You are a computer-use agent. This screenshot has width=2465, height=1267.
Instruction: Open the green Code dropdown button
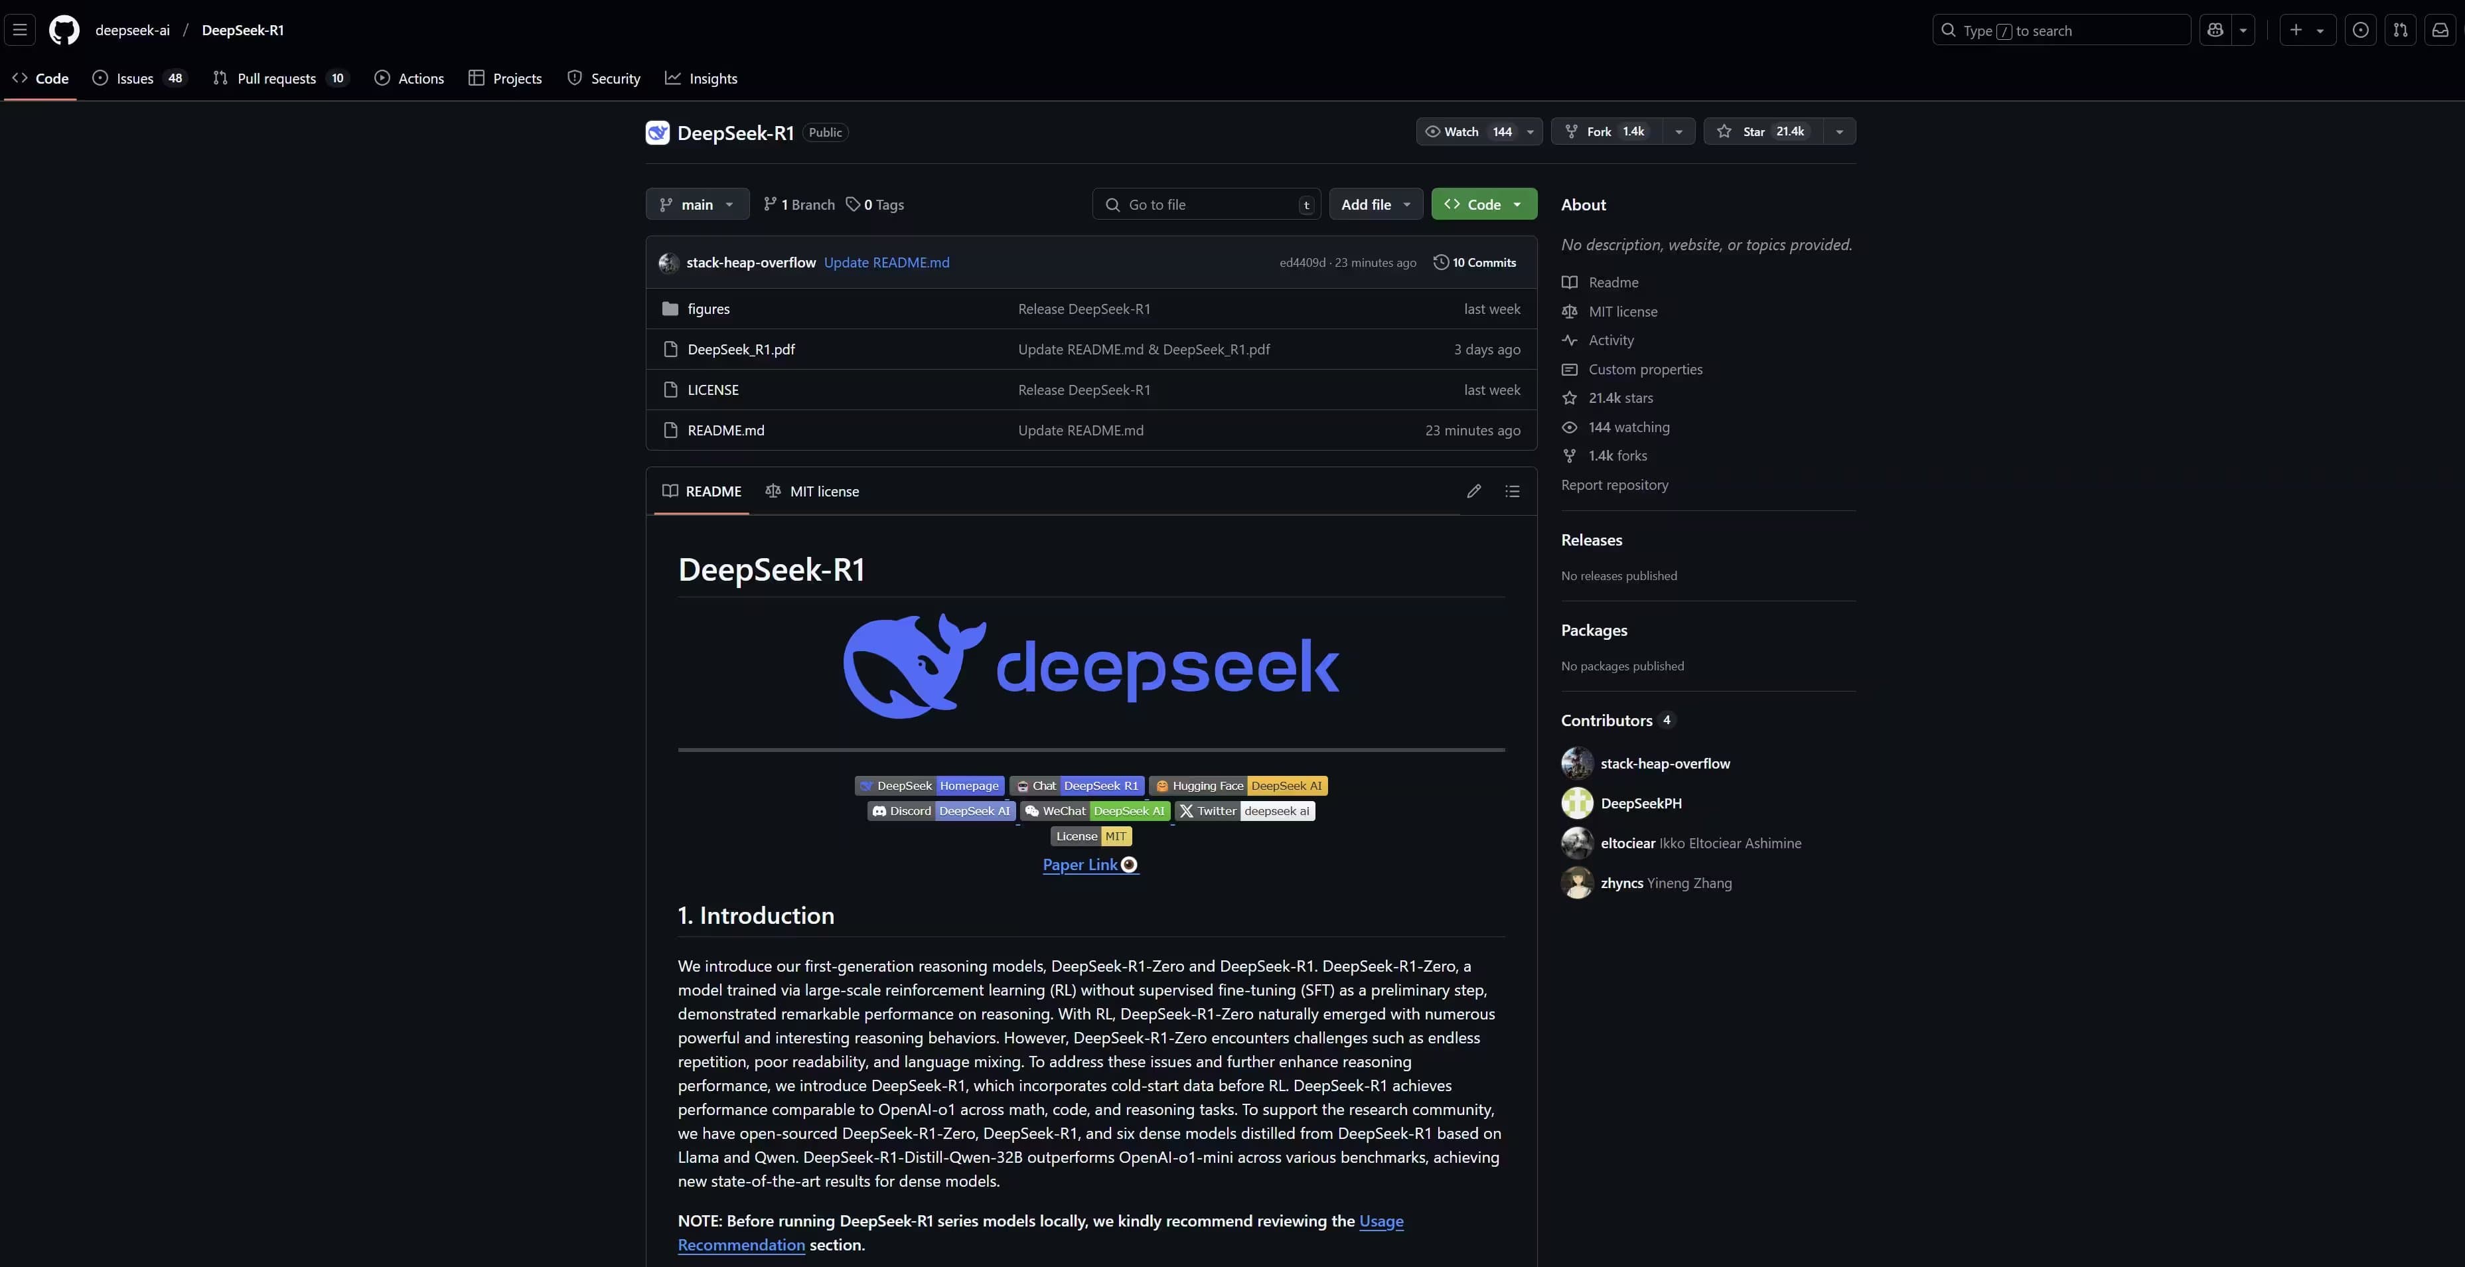pos(1483,204)
